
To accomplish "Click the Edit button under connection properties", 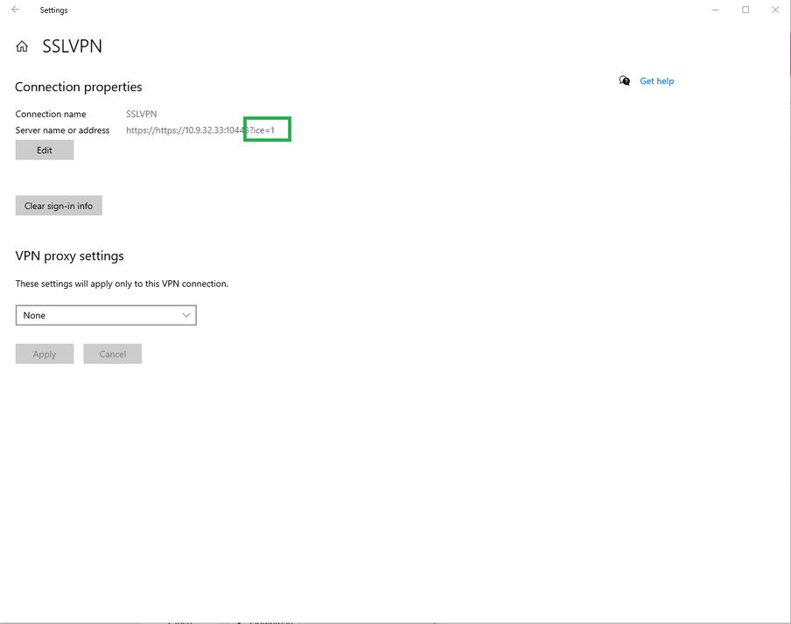I will 44,150.
